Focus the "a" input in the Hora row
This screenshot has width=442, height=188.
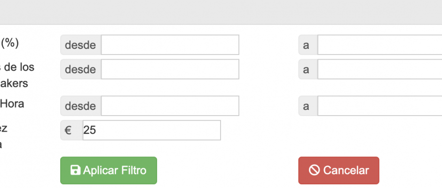click(x=379, y=106)
